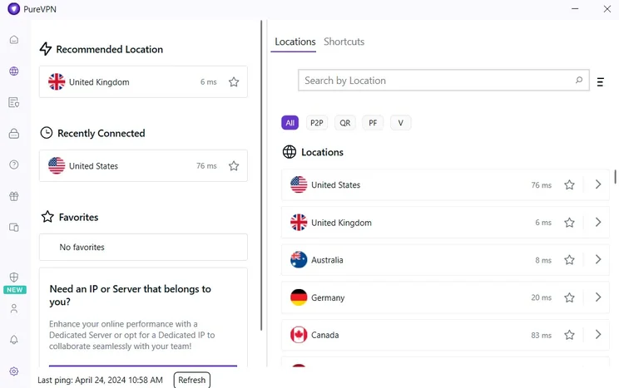Open the list view menu icon beside search
Screen dimensions: 619x388
(x=600, y=82)
